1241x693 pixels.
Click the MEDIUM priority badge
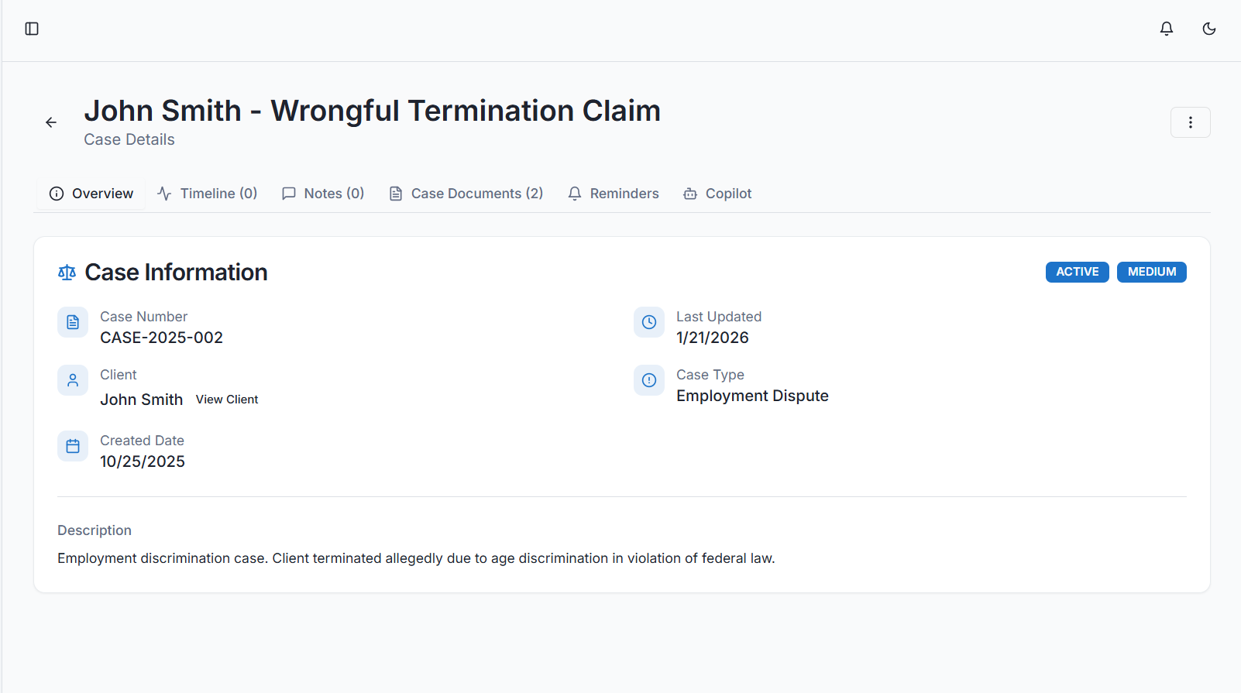point(1151,272)
